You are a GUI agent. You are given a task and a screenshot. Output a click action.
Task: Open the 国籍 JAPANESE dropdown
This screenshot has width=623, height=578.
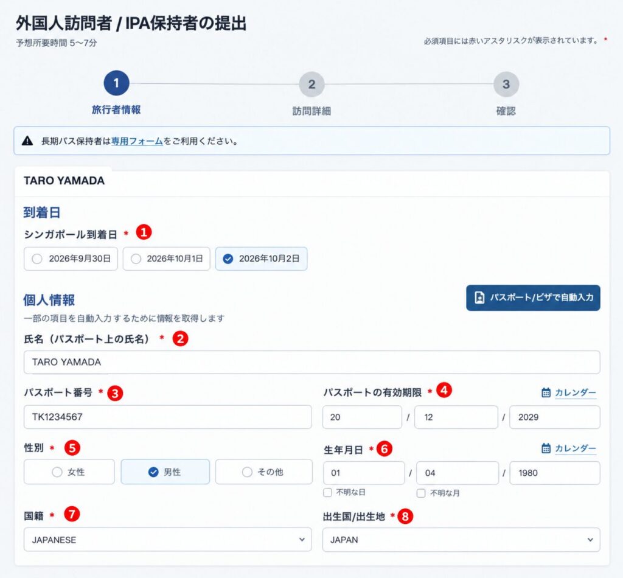point(168,540)
